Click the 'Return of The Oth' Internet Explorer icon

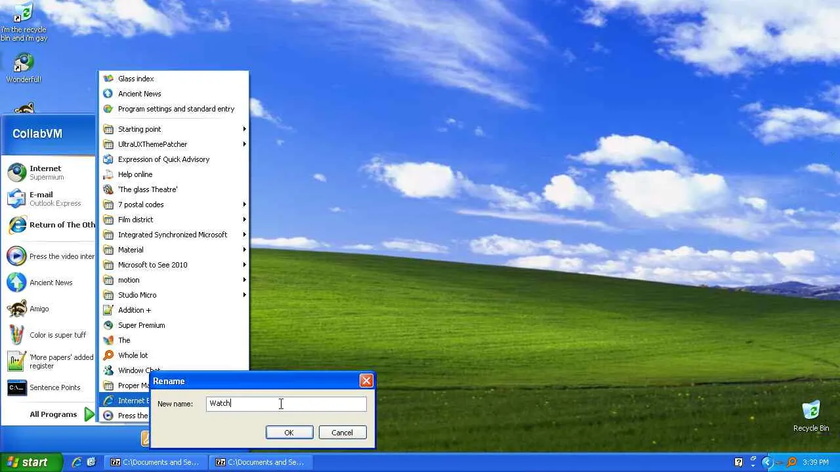click(x=16, y=225)
